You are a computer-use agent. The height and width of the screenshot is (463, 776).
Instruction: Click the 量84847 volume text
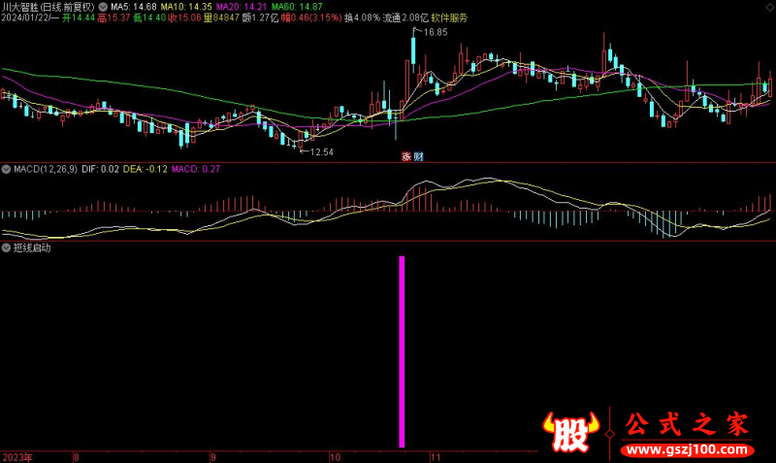pyautogui.click(x=222, y=17)
